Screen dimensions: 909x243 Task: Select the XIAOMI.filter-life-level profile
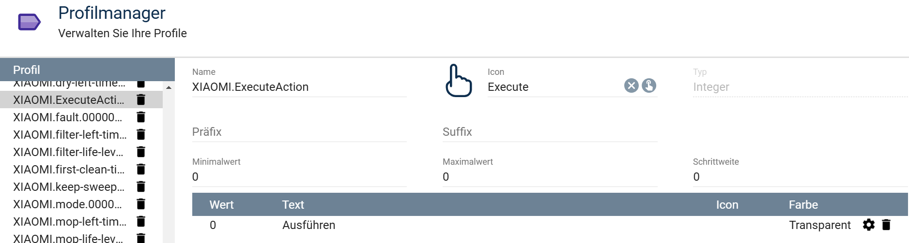[68, 152]
